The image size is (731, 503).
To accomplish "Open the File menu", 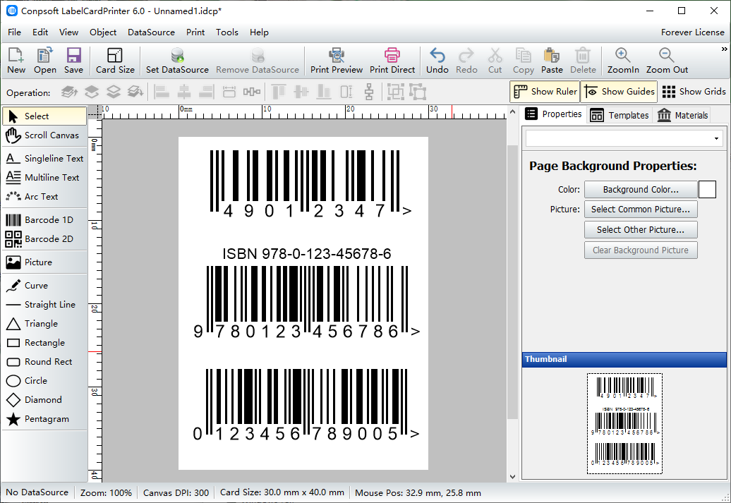I will (x=14, y=32).
